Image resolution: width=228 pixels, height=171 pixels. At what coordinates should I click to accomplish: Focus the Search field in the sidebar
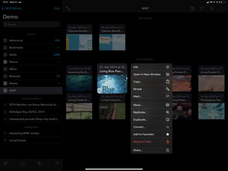31,24
